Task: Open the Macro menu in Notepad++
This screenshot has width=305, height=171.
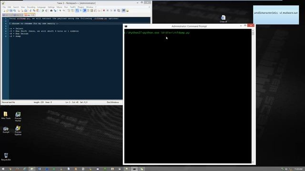Action: click(x=59, y=7)
